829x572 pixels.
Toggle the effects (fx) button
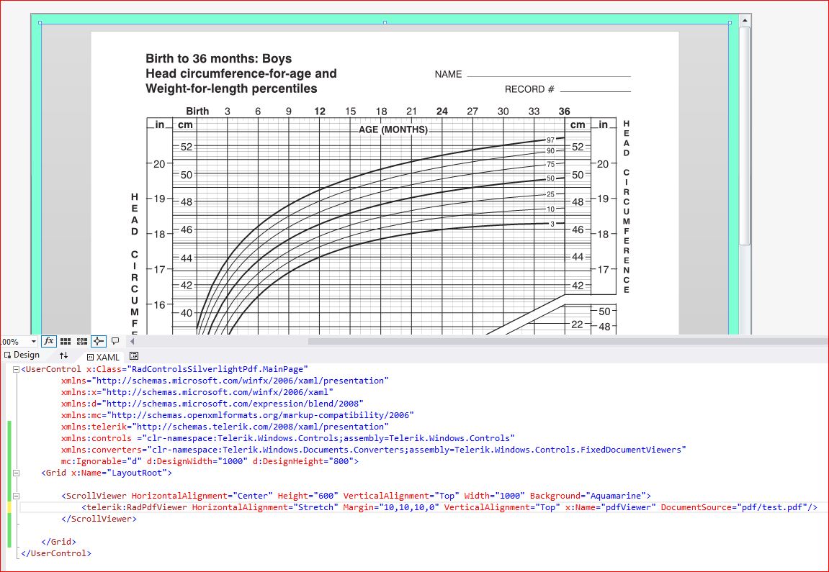(49, 341)
